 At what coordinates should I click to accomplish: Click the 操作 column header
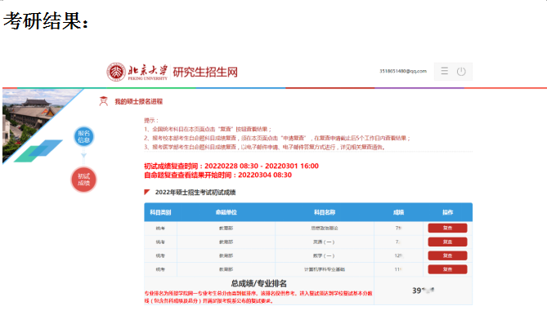(447, 212)
